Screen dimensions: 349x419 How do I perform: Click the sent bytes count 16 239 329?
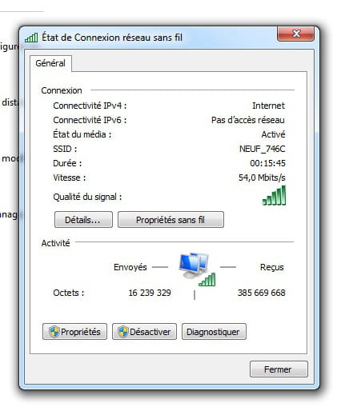(x=150, y=293)
